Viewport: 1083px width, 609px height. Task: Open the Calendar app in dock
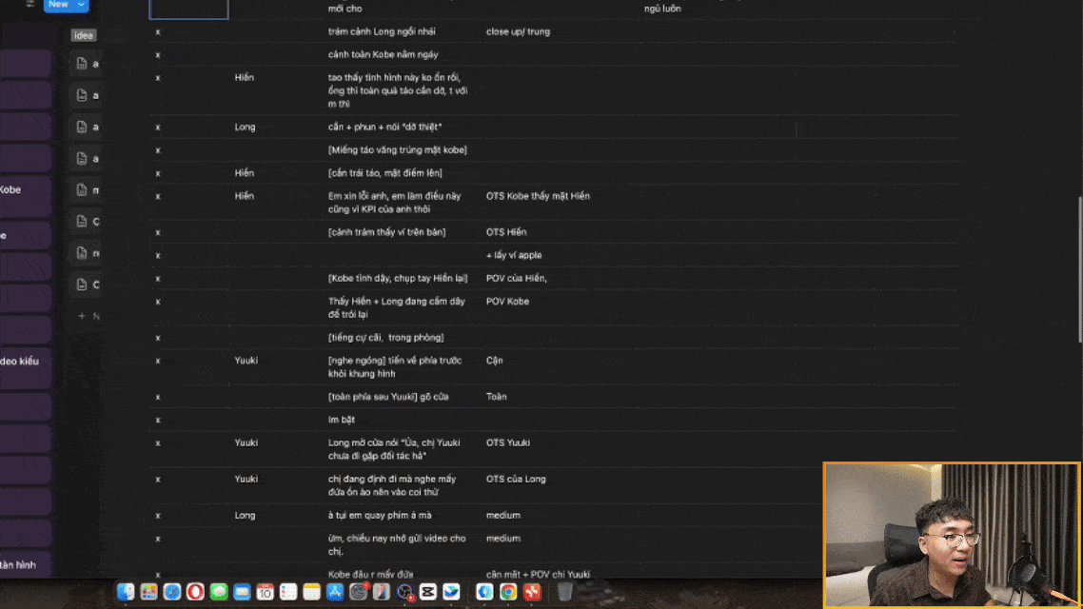(x=265, y=592)
